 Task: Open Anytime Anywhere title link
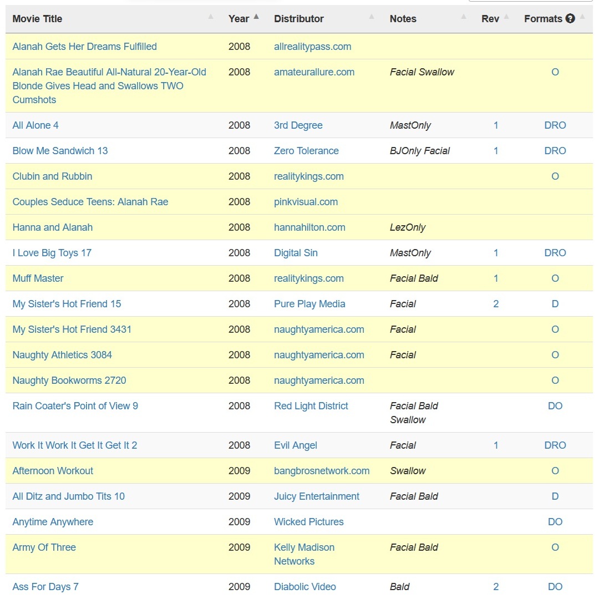[x=53, y=522]
